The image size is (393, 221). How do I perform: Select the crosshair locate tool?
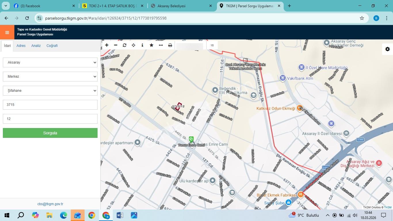[133, 45]
